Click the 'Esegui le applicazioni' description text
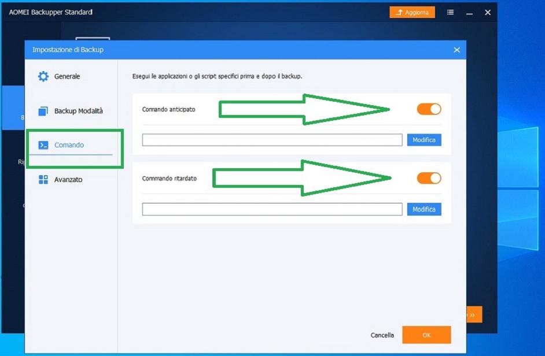The image size is (545, 356). point(217,76)
